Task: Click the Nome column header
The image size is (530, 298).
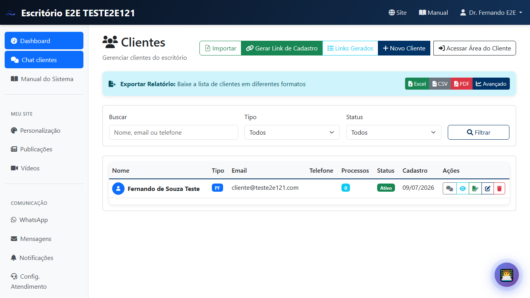Action: 121,170
